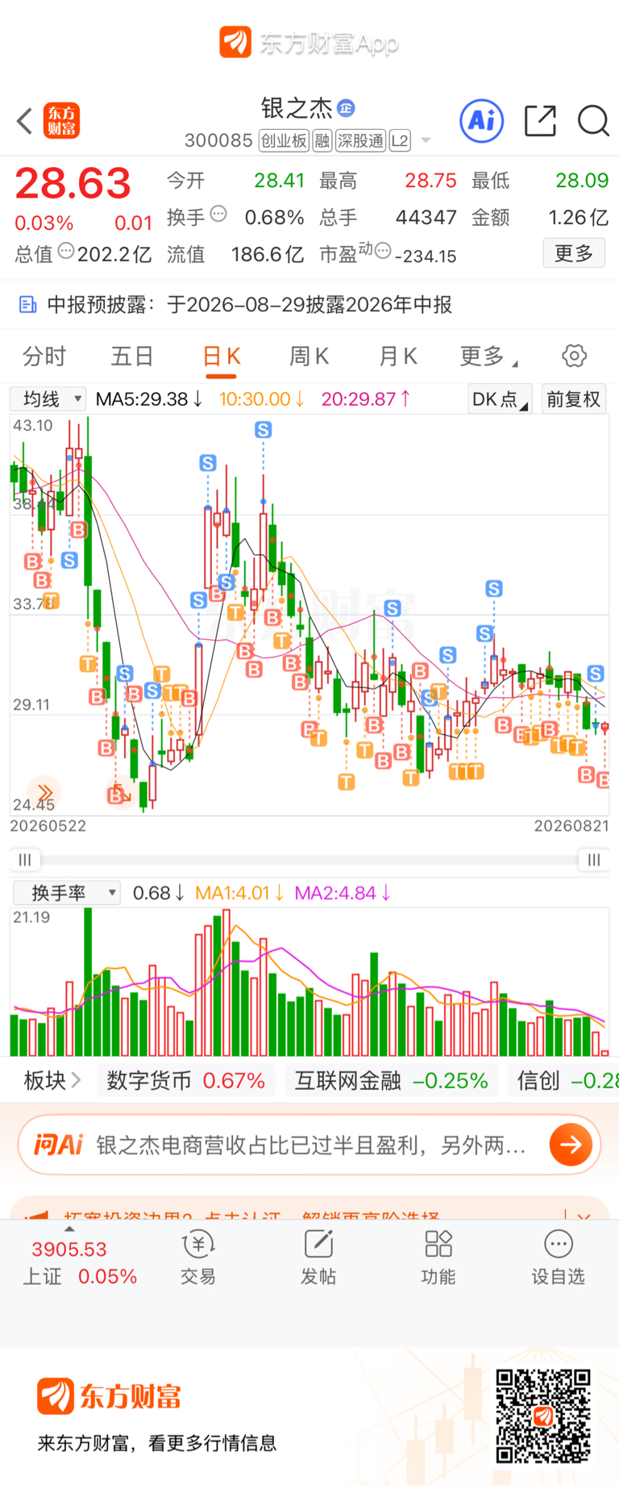Image resolution: width=619 pixels, height=1486 pixels.
Task: Open the DK点 dropdown
Action: [x=500, y=399]
